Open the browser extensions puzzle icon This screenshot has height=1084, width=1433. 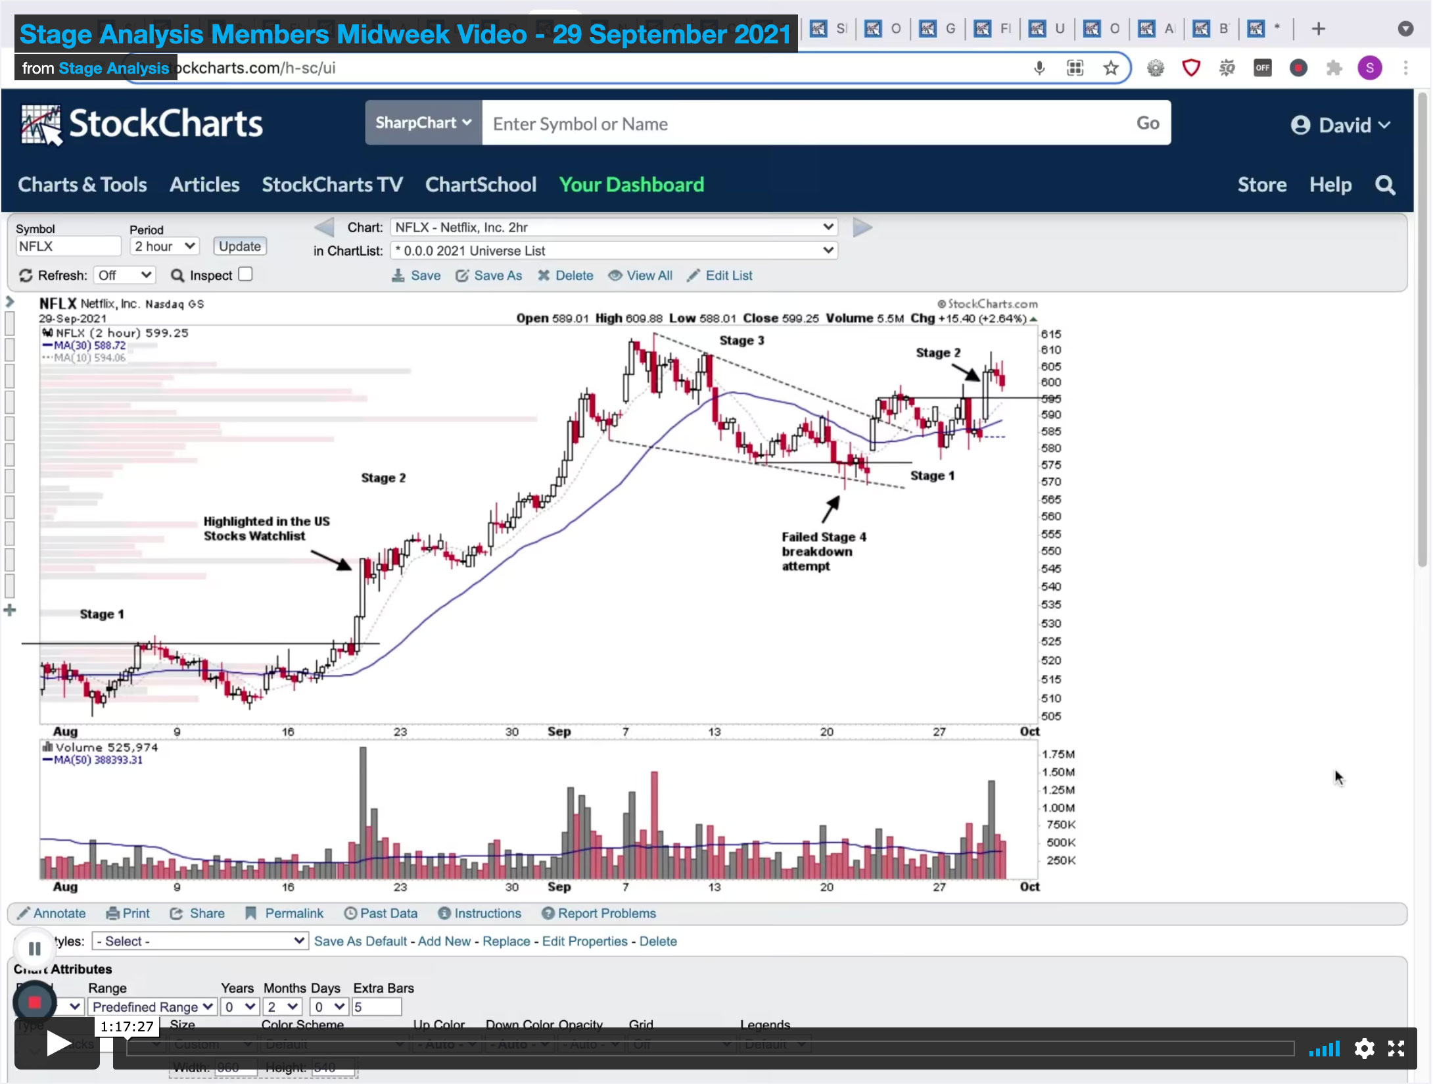1334,68
